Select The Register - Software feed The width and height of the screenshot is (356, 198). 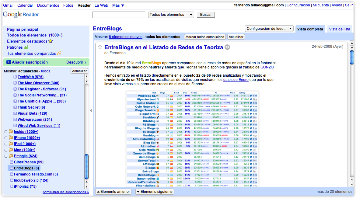[x=42, y=89]
